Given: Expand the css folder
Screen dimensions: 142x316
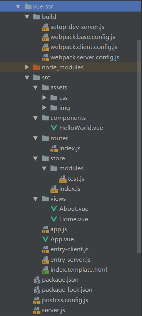Looking at the screenshot, I should pyautogui.click(x=45, y=98).
